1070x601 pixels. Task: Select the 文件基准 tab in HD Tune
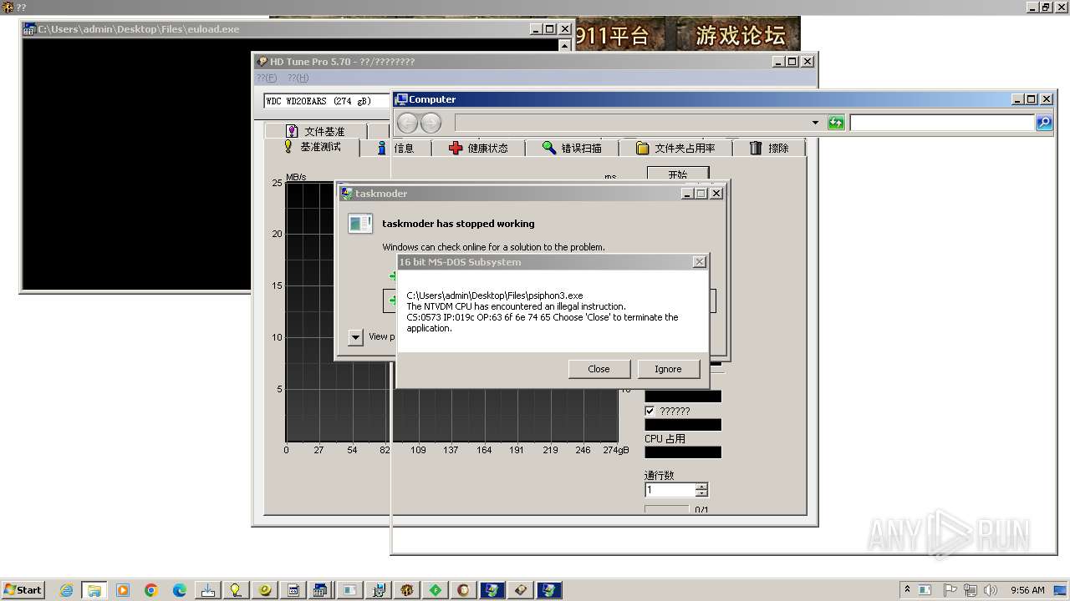pos(316,131)
